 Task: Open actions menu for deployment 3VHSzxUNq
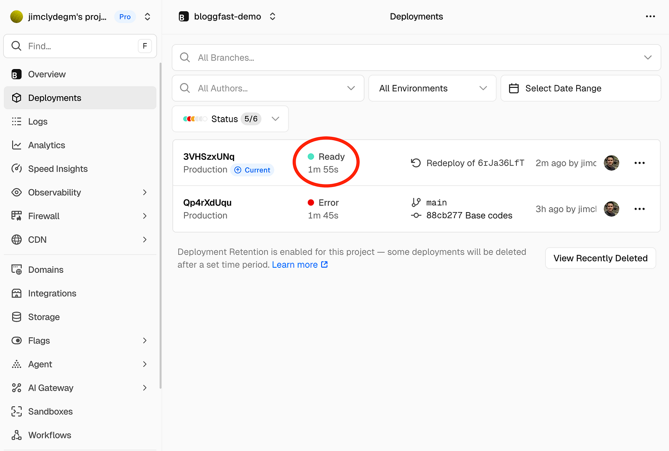click(639, 163)
